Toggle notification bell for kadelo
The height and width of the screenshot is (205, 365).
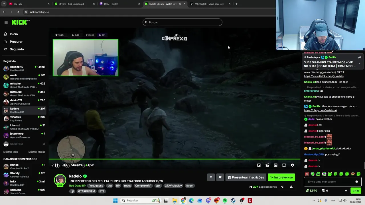[211, 177]
